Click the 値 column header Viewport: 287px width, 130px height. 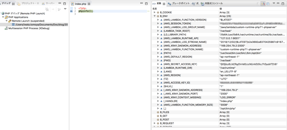click(221, 9)
